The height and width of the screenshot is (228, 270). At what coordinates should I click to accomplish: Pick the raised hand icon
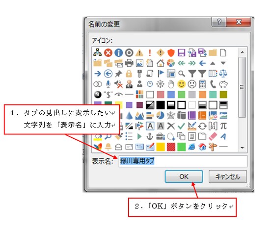pyautogui.click(x=171, y=84)
